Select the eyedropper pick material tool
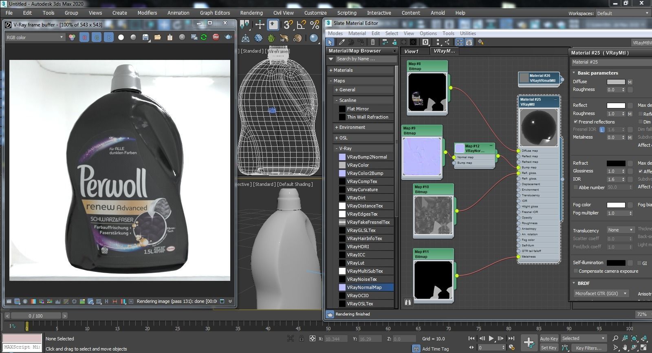Screen dimensions: 652x353 tap(341, 42)
